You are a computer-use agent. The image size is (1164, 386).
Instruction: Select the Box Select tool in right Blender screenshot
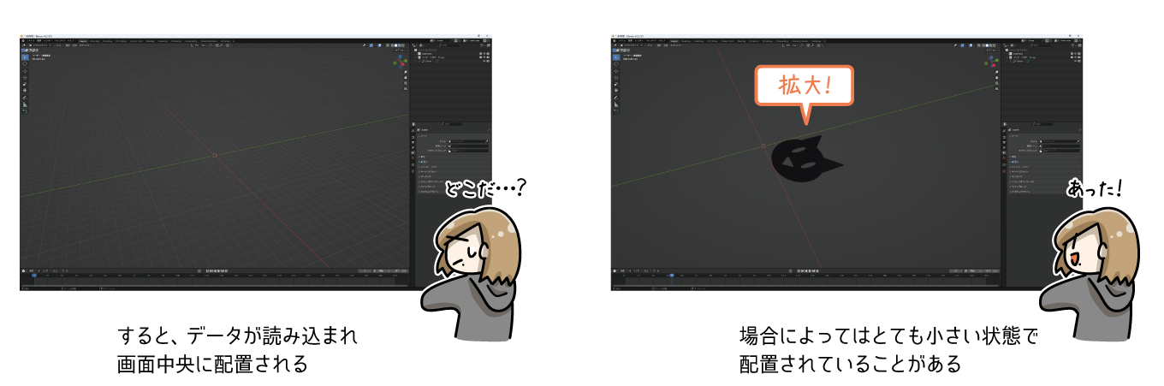616,56
